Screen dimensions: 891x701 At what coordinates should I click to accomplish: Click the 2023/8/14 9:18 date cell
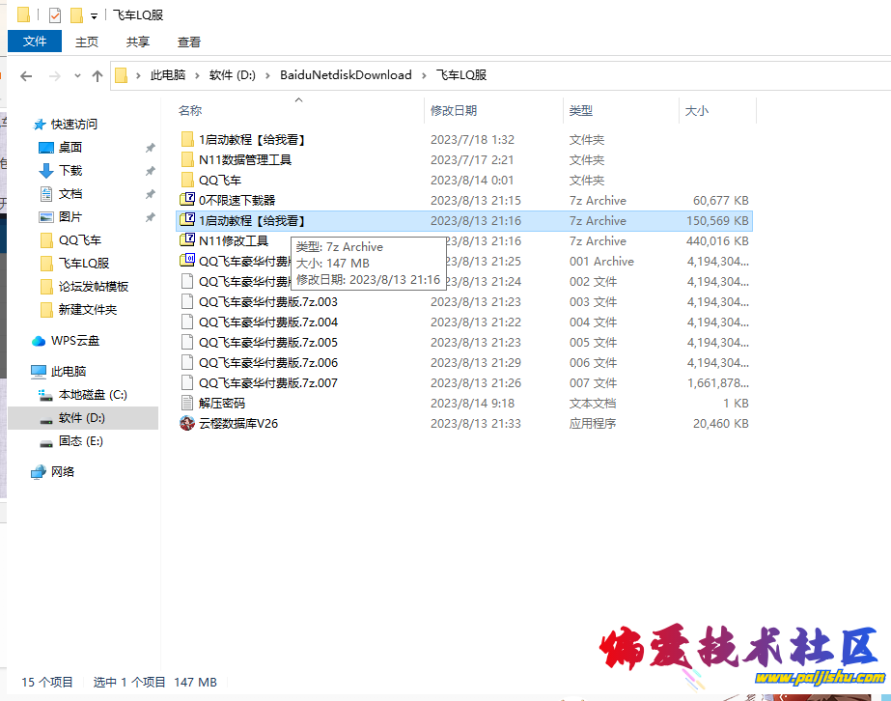tap(472, 404)
